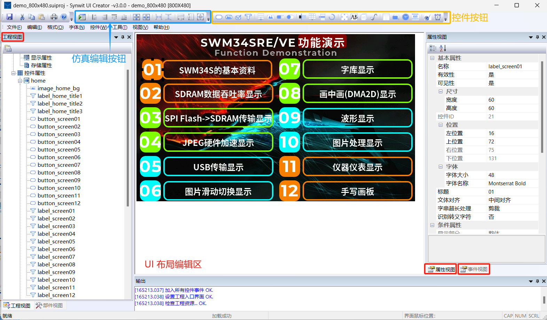Collapse the 字体 property group

440,167
